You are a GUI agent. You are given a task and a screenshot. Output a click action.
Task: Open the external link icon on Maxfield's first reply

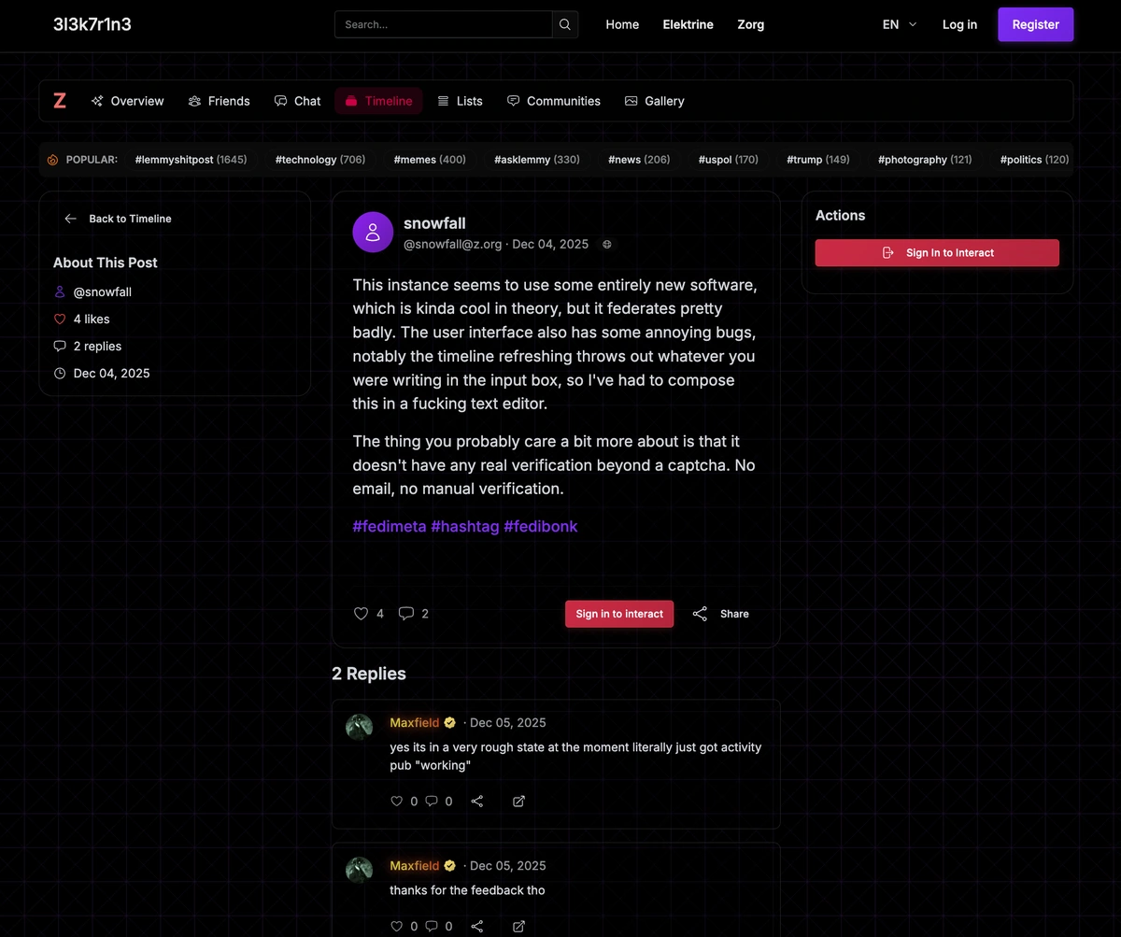[x=518, y=801]
